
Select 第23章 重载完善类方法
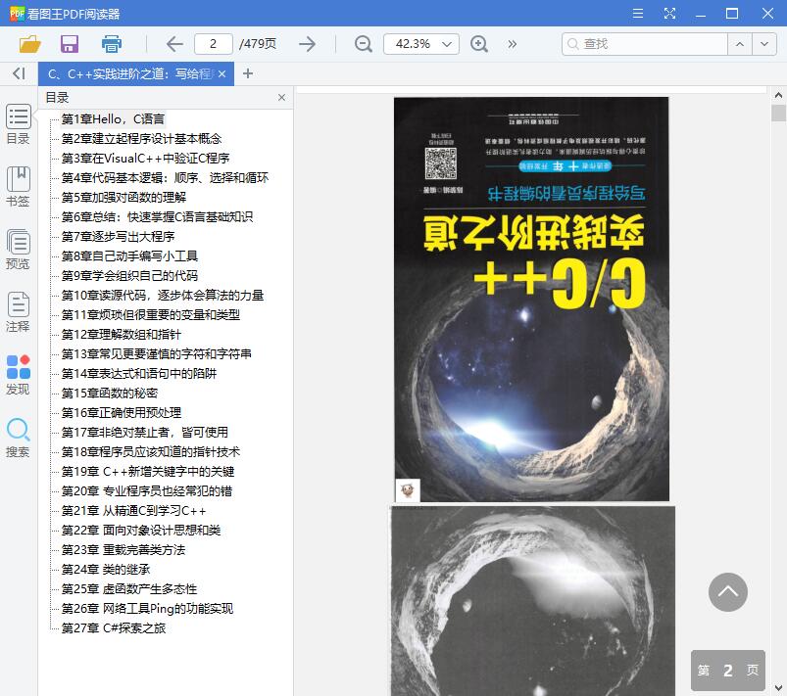coord(123,549)
